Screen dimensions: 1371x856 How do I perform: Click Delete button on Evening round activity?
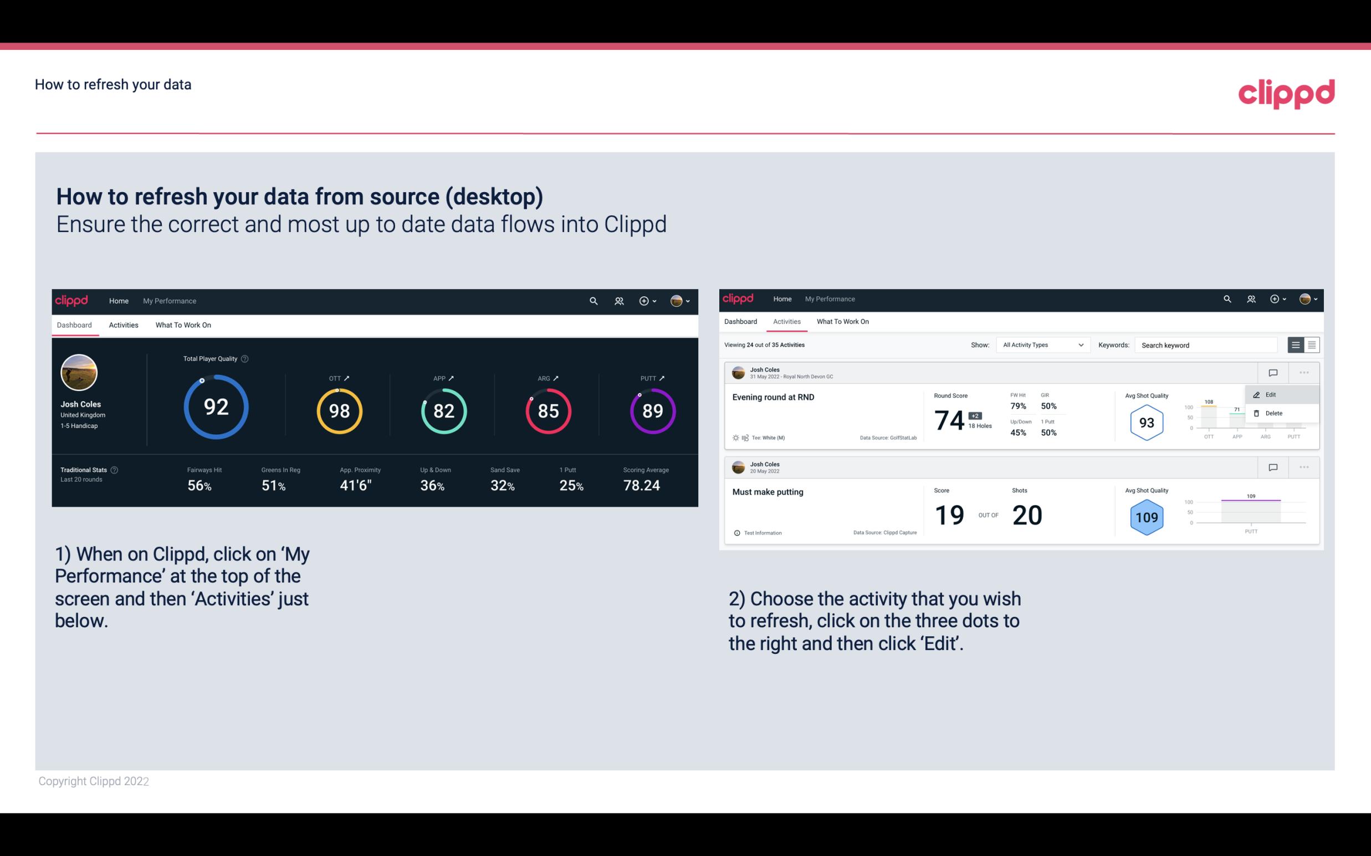coord(1273,413)
